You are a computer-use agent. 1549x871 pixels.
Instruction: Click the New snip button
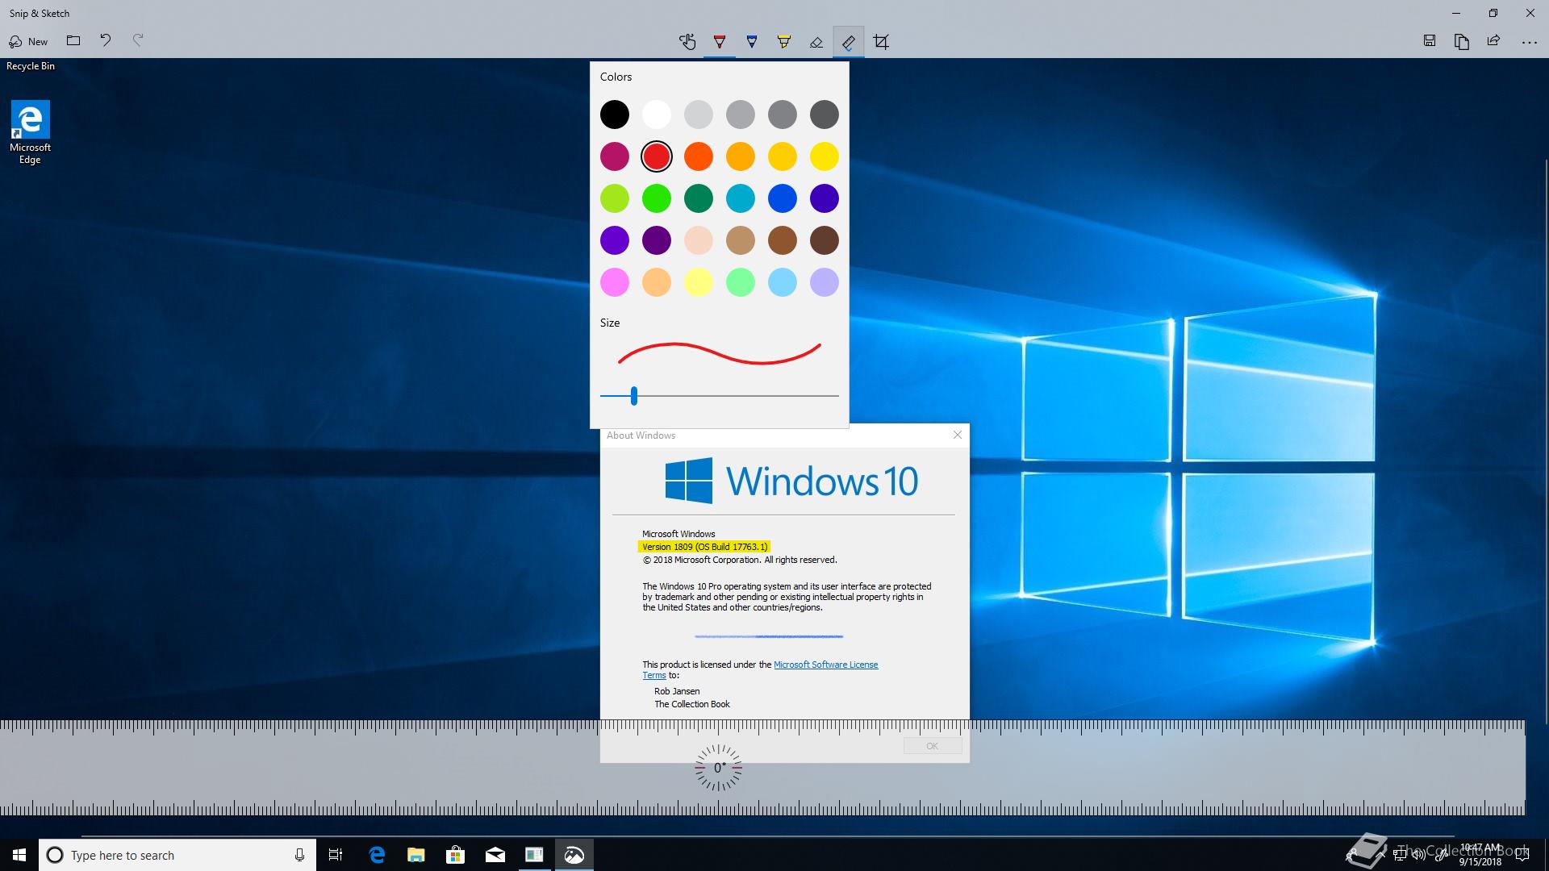pos(28,41)
